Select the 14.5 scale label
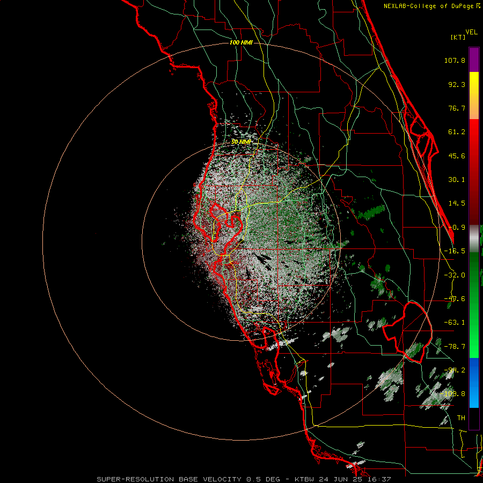 [457, 203]
